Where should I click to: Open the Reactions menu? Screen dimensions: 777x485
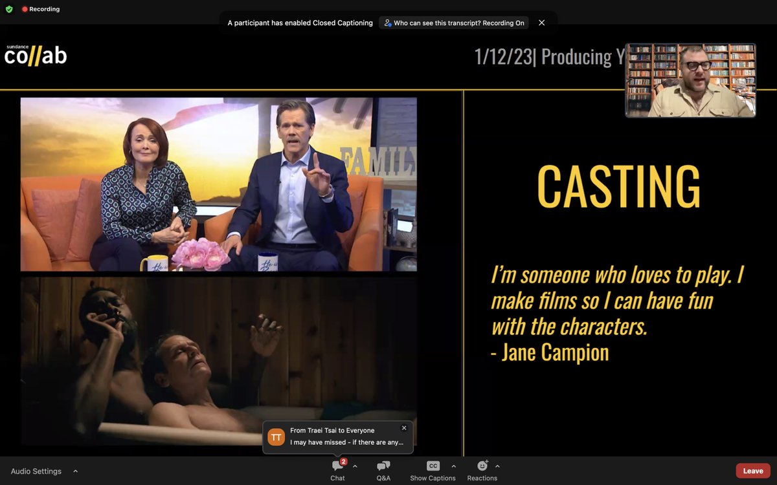tap(482, 471)
